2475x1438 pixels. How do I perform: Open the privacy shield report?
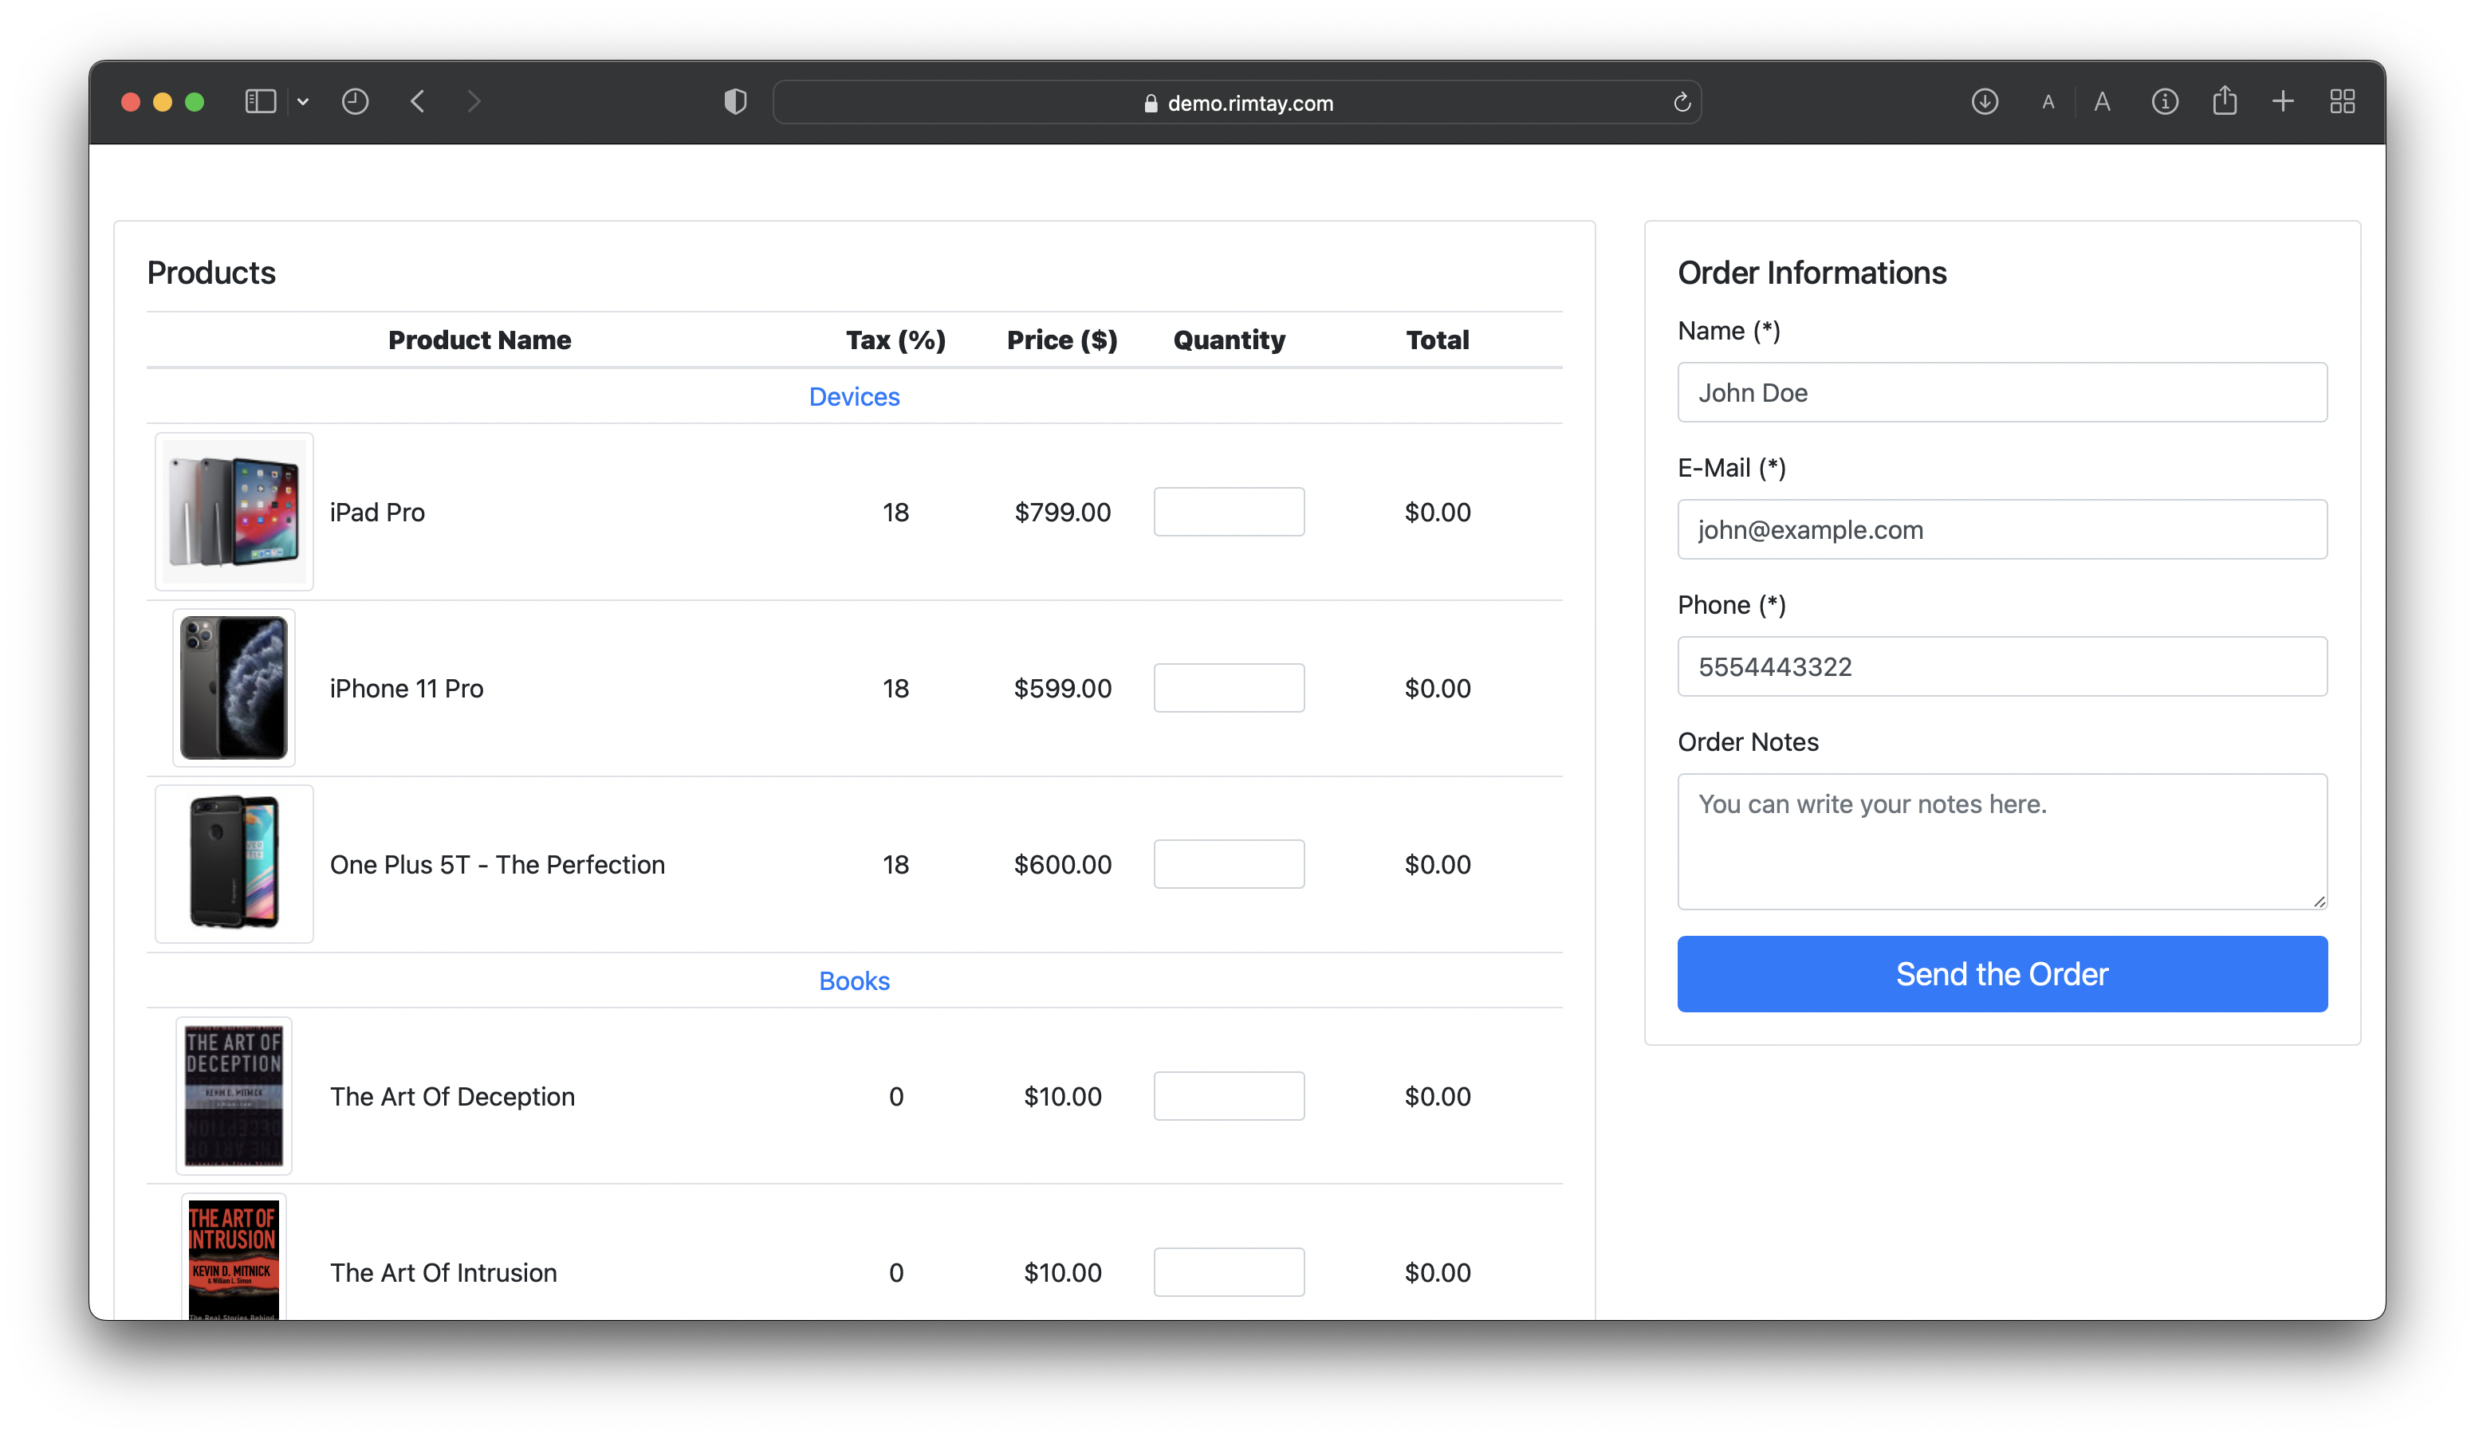[x=734, y=101]
